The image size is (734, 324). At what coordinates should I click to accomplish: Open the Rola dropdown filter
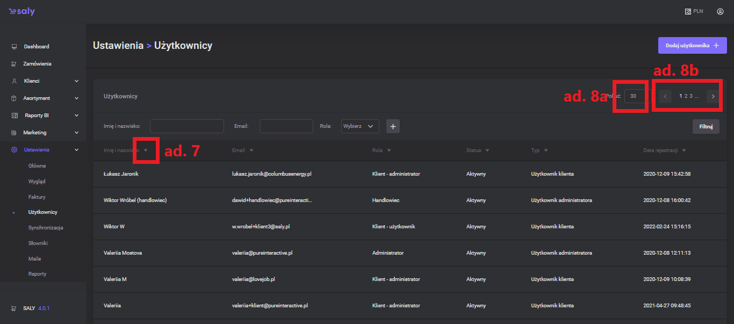point(360,126)
